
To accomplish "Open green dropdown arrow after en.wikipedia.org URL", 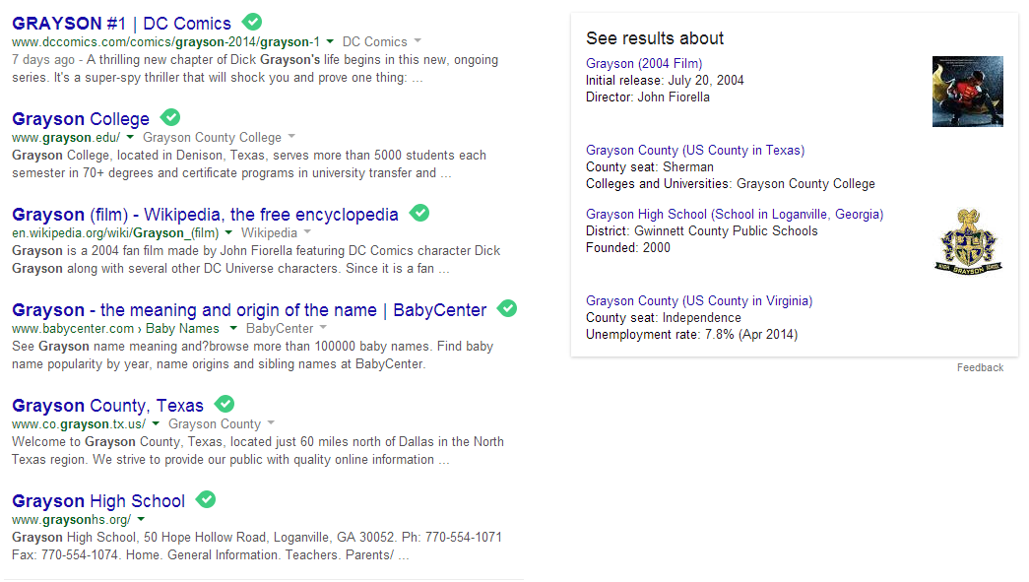I will click(228, 232).
